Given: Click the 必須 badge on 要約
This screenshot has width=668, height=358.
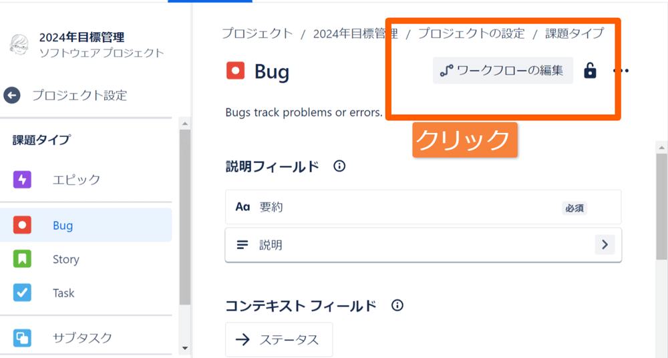Looking at the screenshot, I should pos(574,208).
